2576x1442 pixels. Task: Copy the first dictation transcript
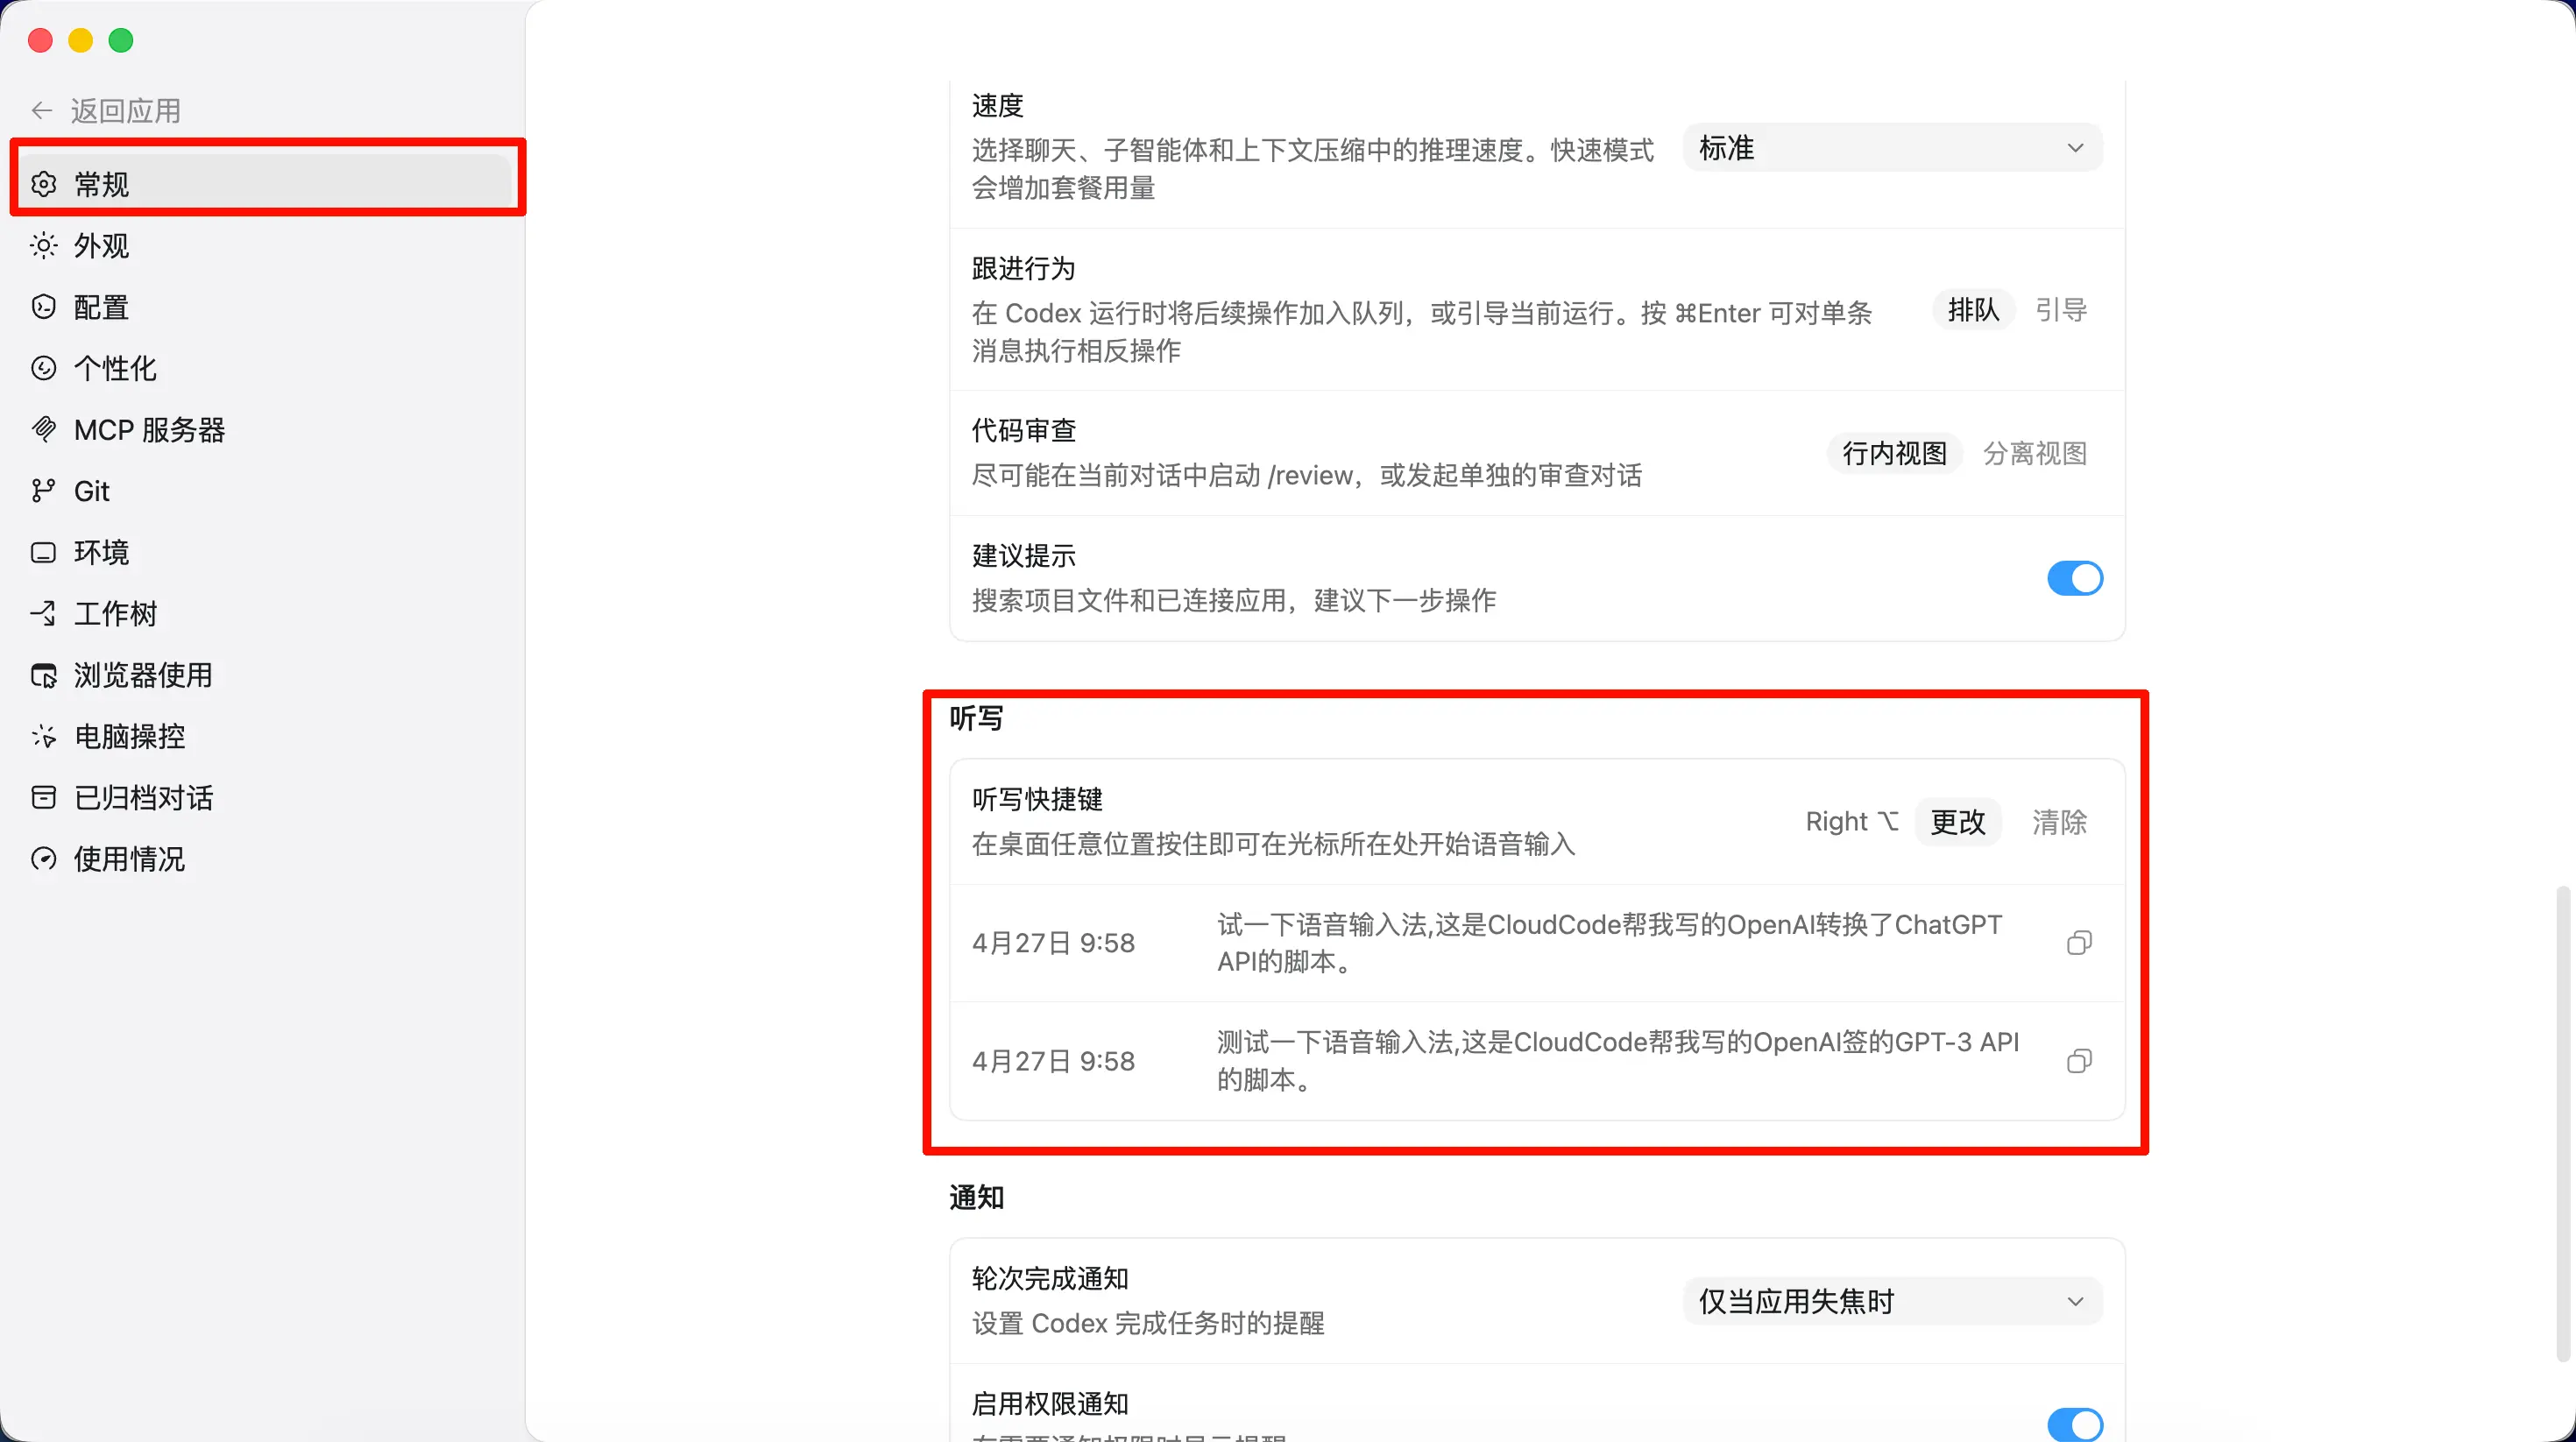coord(2078,943)
